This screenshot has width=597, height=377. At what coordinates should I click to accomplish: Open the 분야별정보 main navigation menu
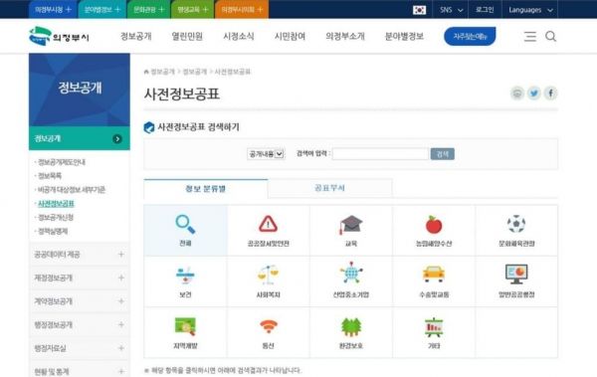tap(404, 37)
